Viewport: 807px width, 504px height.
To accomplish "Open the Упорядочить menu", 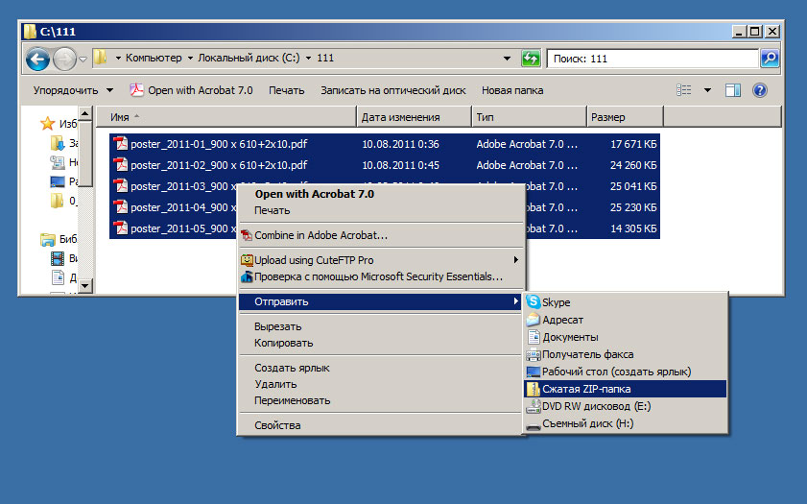I will pyautogui.click(x=73, y=90).
